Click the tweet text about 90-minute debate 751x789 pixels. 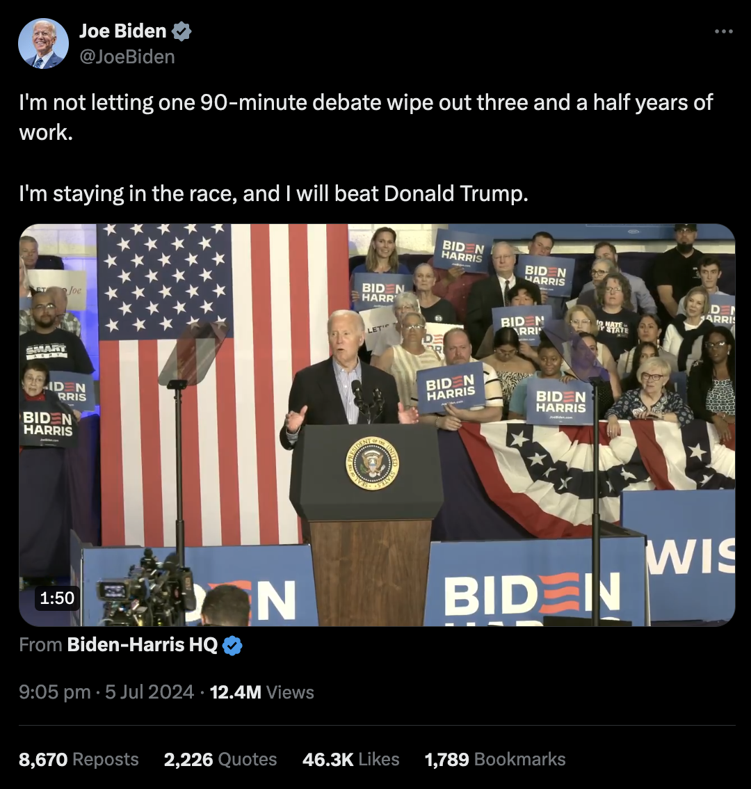tap(366, 118)
